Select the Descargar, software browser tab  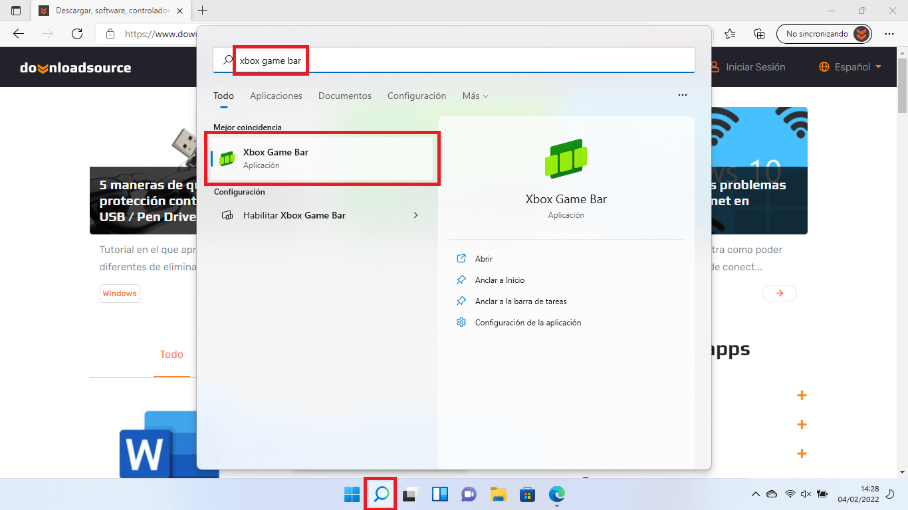click(110, 11)
